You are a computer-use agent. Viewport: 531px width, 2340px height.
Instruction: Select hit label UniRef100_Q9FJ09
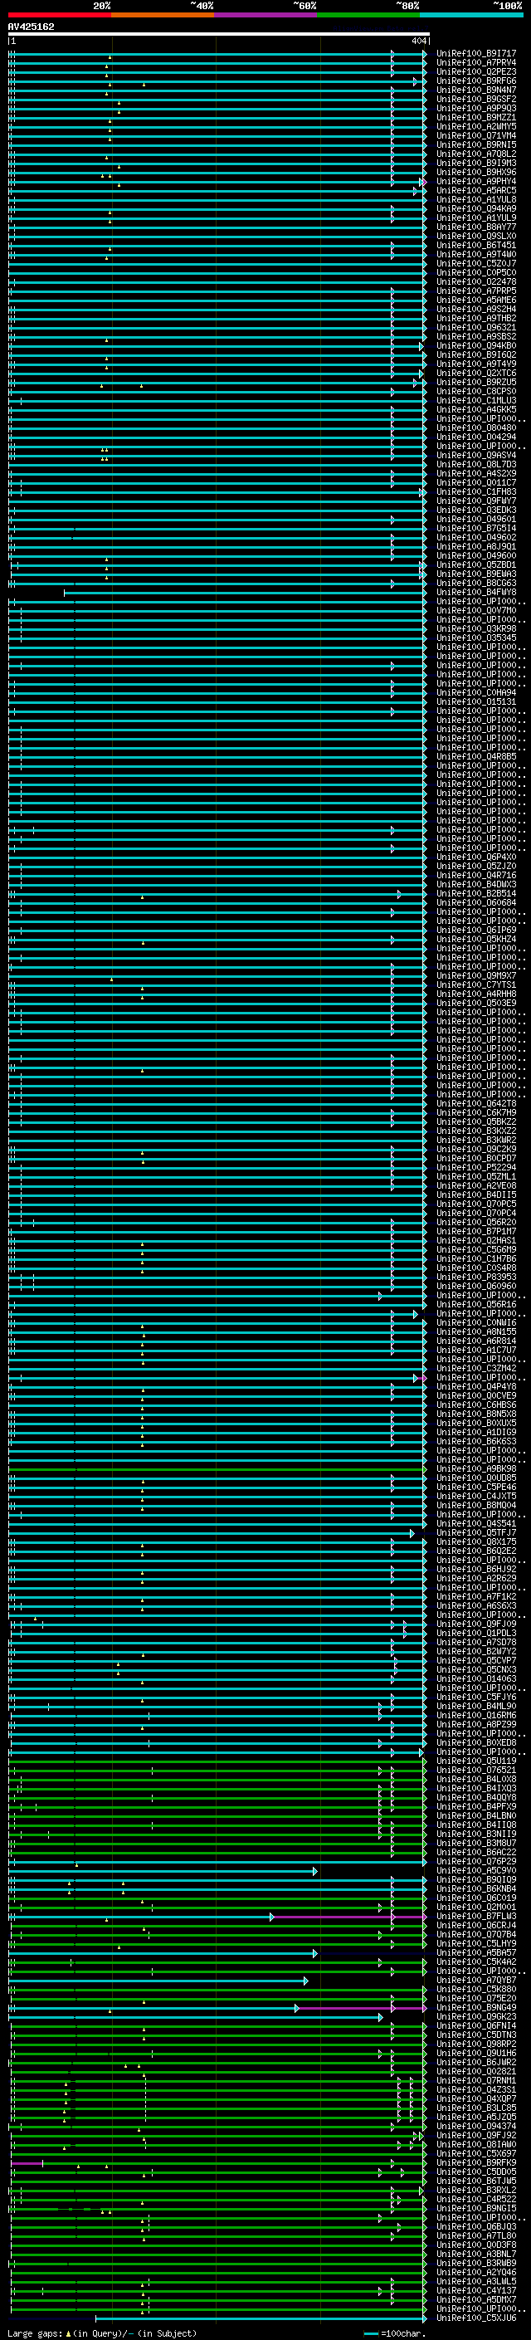point(476,1624)
